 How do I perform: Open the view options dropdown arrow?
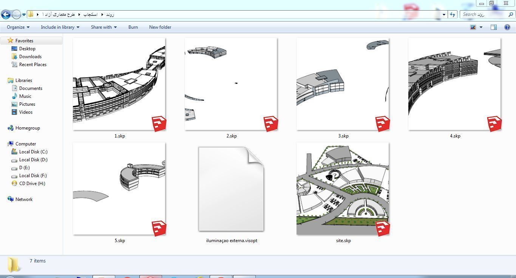481,27
